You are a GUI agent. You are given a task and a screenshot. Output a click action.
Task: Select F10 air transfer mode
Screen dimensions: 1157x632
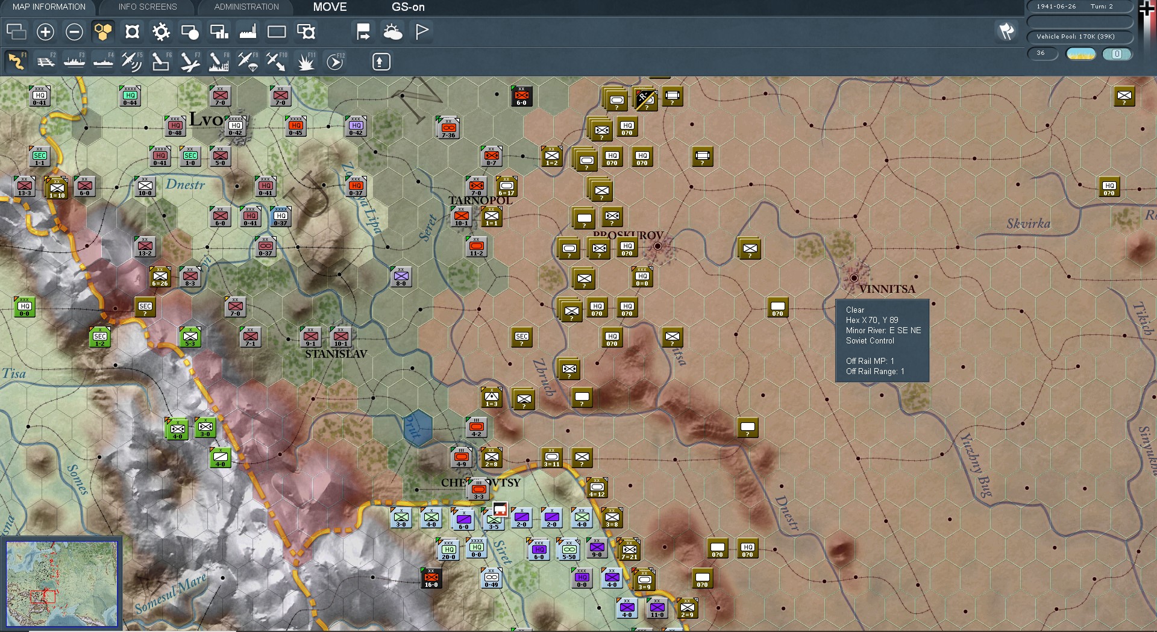[277, 61]
